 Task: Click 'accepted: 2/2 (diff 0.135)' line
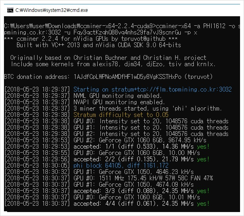coord(141,159)
